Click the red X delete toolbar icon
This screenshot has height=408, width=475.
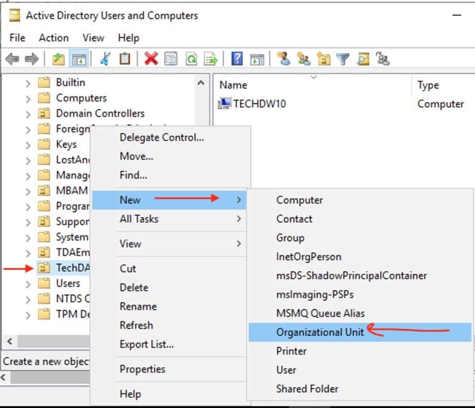coord(150,59)
